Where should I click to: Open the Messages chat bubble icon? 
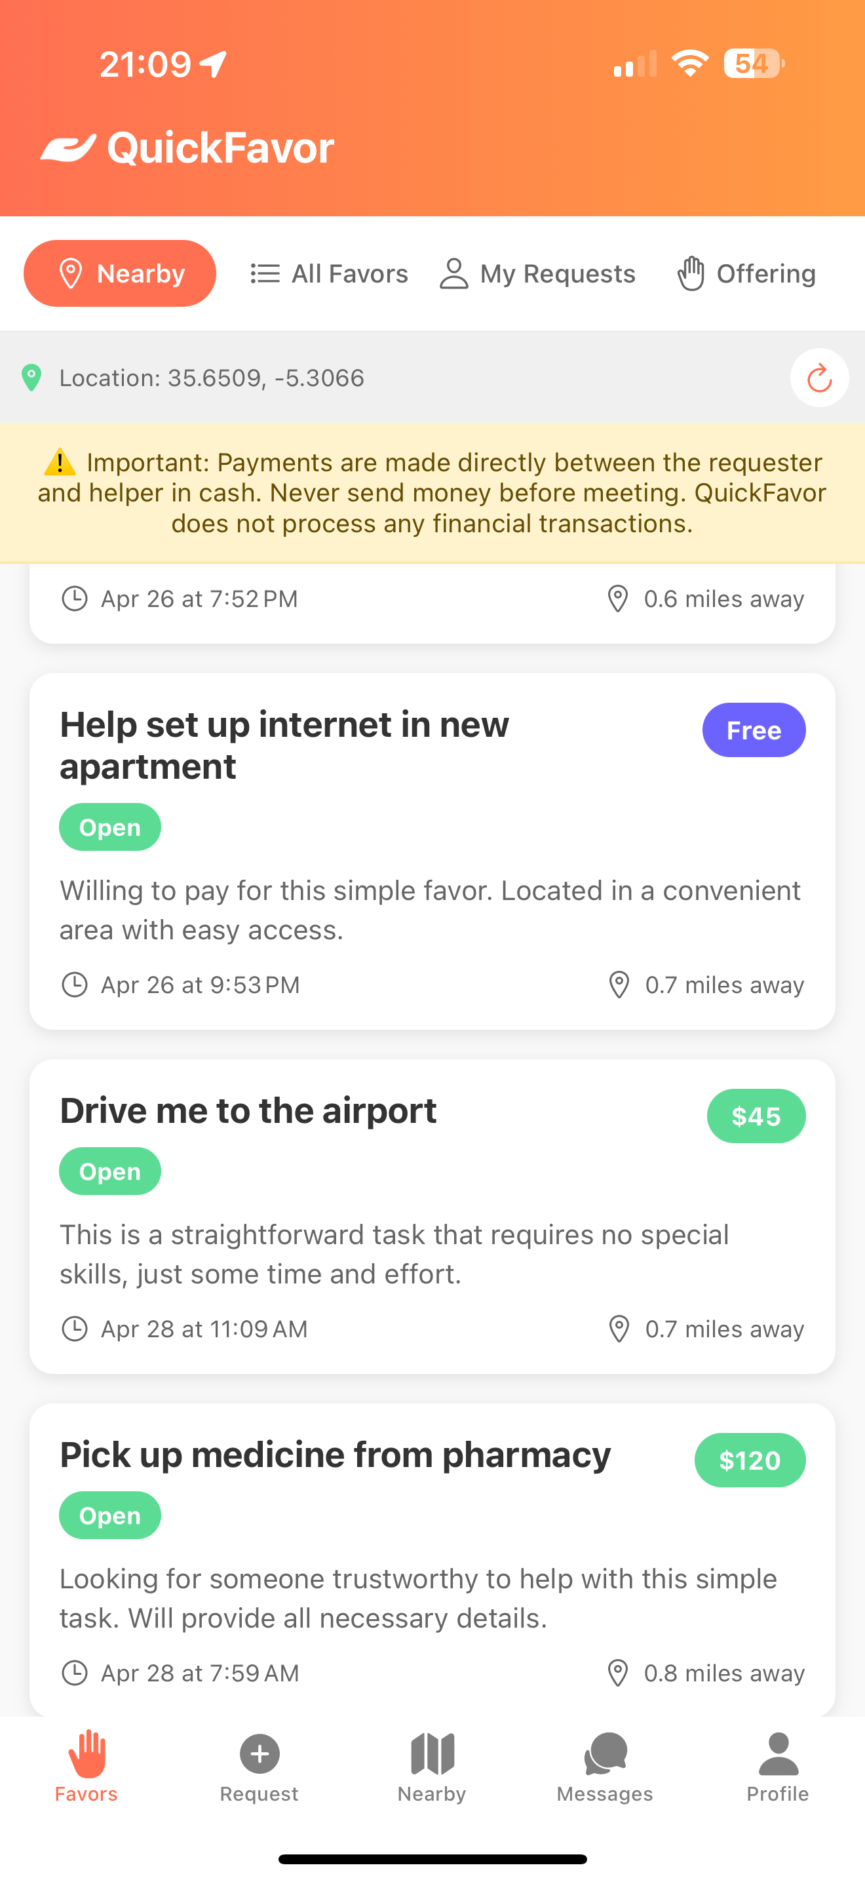tap(605, 1753)
